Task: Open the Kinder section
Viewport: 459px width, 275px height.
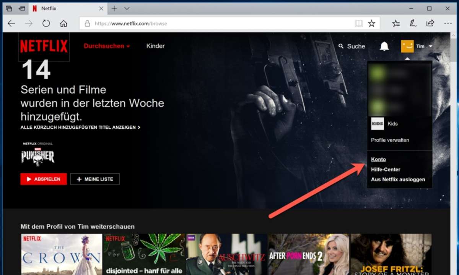Action: click(155, 46)
